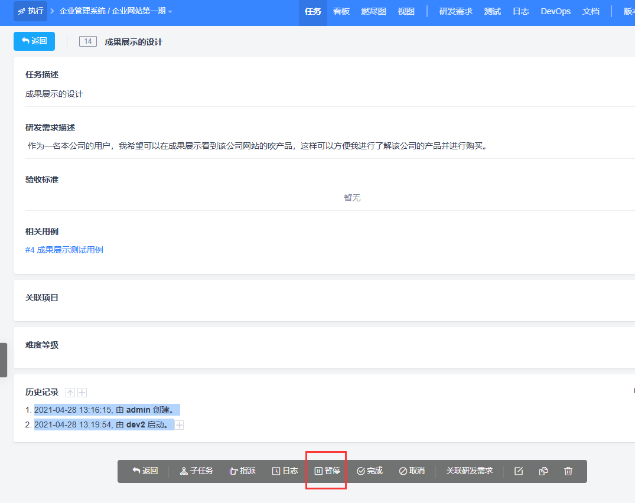Switch to the 看板 tab

(x=341, y=11)
